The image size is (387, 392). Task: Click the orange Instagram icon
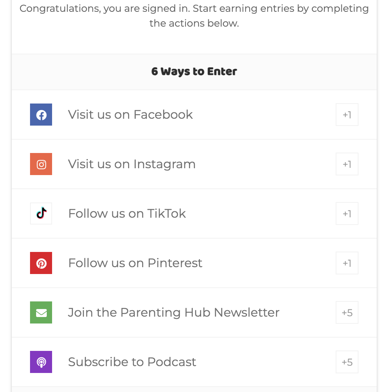click(41, 164)
